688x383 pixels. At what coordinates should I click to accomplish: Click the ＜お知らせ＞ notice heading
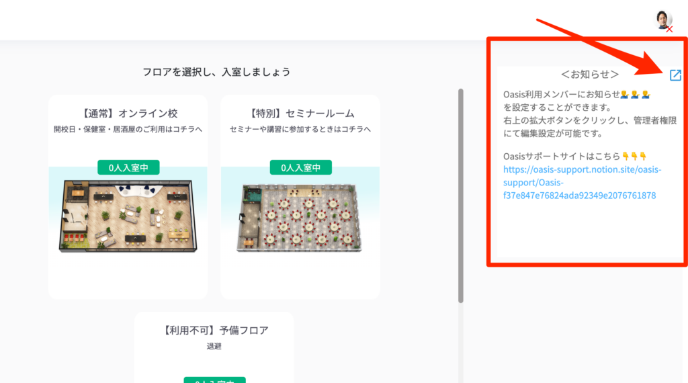coord(589,74)
